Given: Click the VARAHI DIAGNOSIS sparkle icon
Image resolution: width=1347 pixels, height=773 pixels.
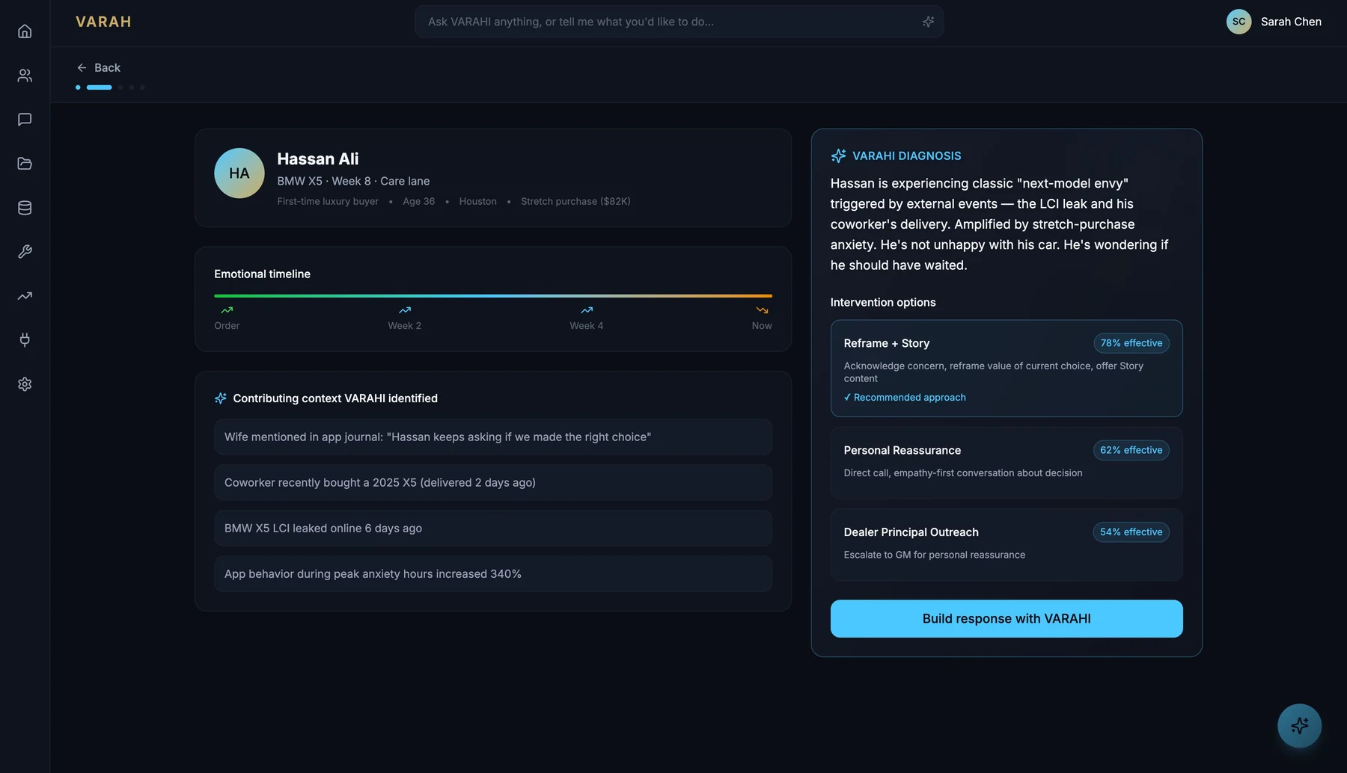Looking at the screenshot, I should click(838, 155).
